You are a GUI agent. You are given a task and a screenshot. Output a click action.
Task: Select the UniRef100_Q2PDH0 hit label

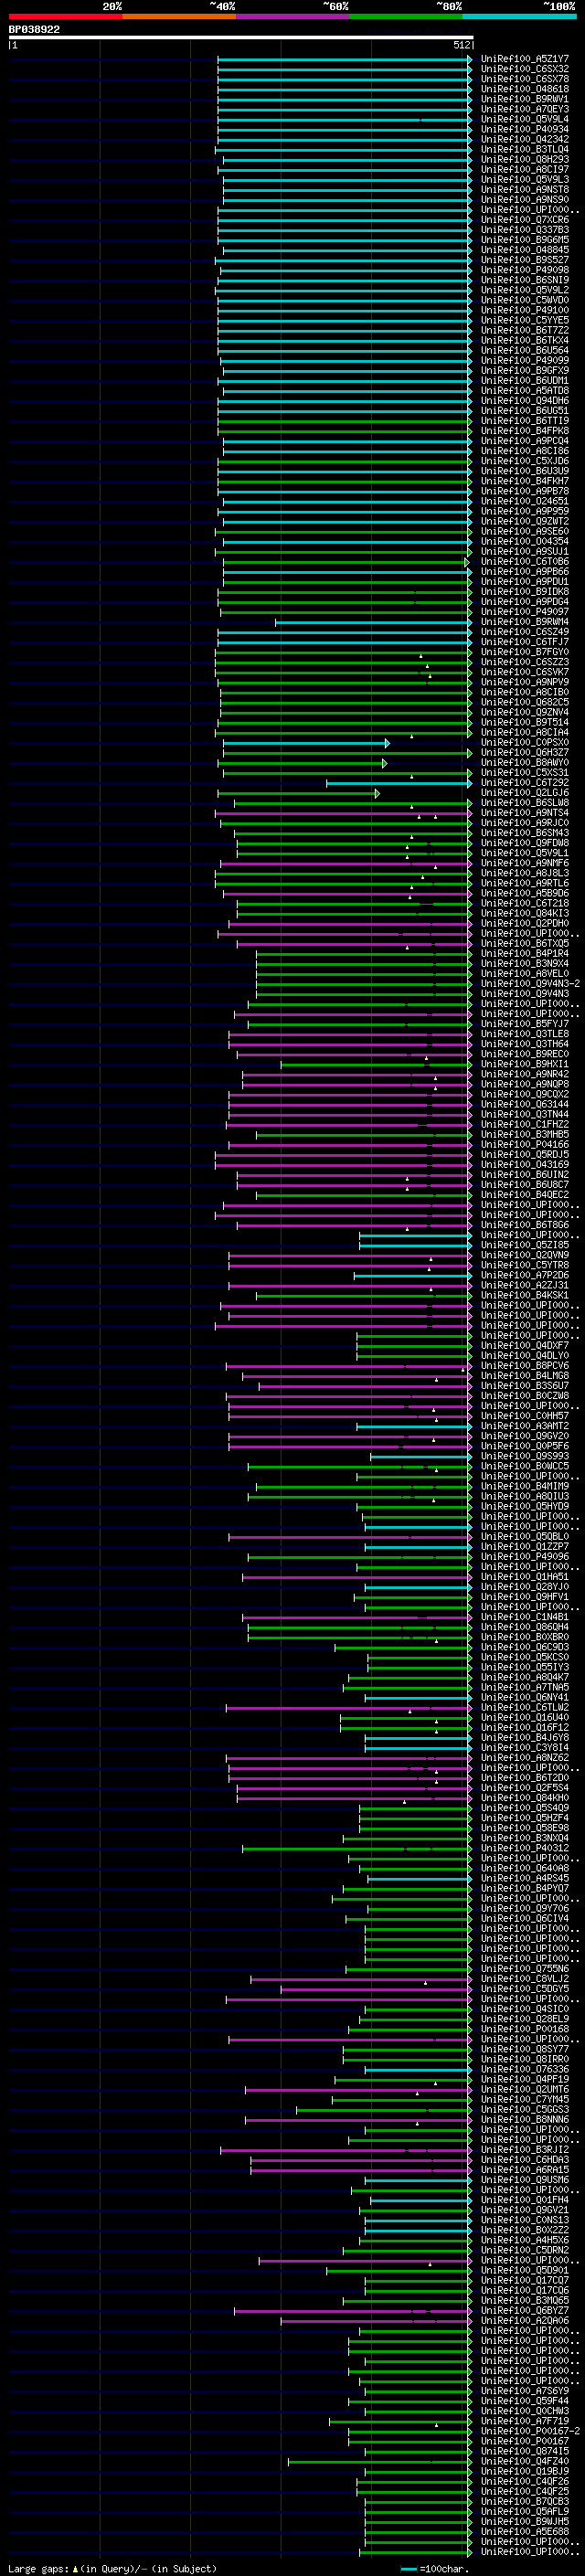(x=525, y=924)
